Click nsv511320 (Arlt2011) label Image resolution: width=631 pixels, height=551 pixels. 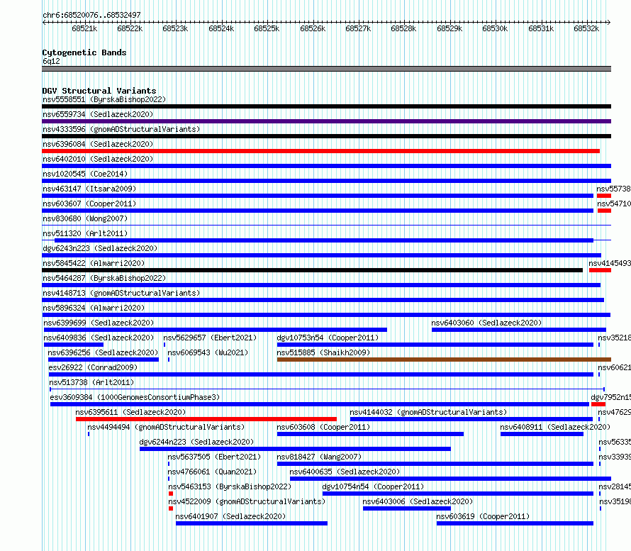(85, 233)
